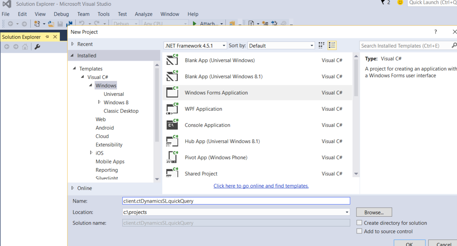
Task: Switch templates to small icons view
Action: (x=321, y=45)
